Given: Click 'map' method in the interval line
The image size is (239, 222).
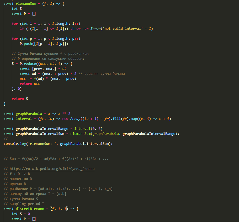Looking at the screenshot, I should point(134,119).
